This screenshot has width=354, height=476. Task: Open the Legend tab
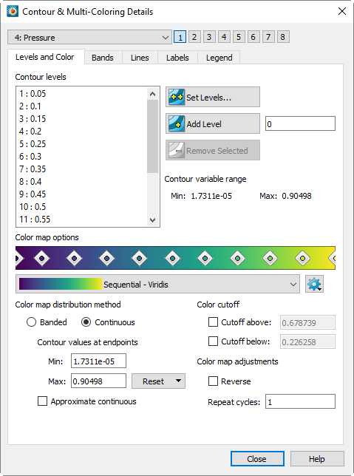click(219, 58)
